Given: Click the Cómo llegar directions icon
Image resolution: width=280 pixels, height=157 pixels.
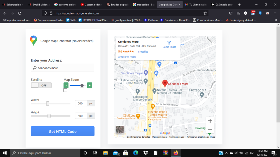Looking at the screenshot, I should pos(169,43).
